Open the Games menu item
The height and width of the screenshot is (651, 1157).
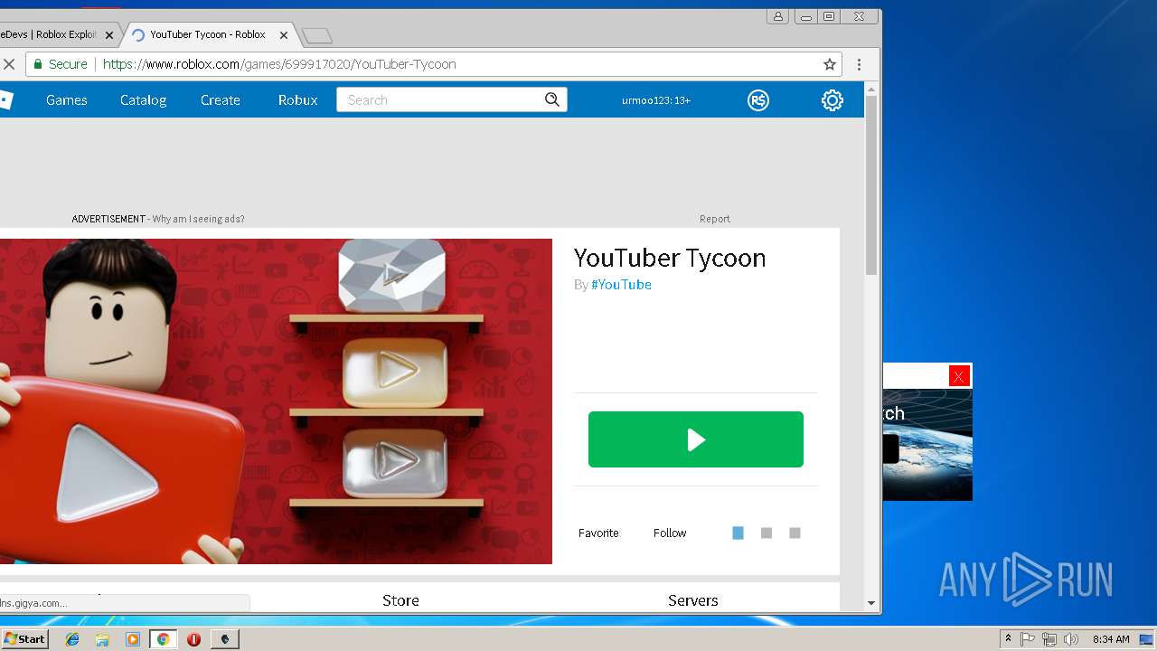[67, 100]
